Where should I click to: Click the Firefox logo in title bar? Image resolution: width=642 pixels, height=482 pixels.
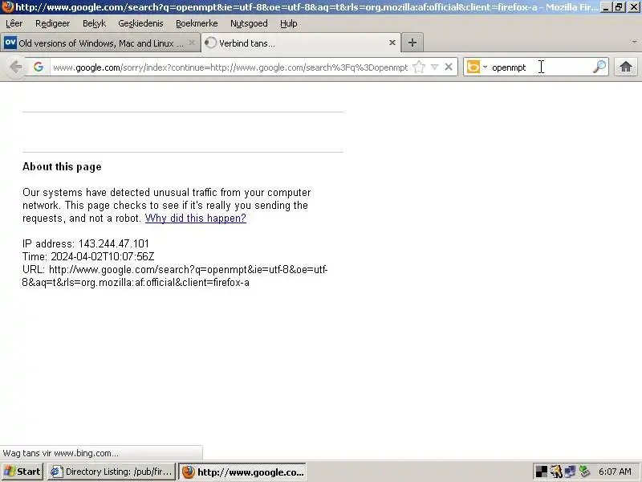tap(7, 7)
